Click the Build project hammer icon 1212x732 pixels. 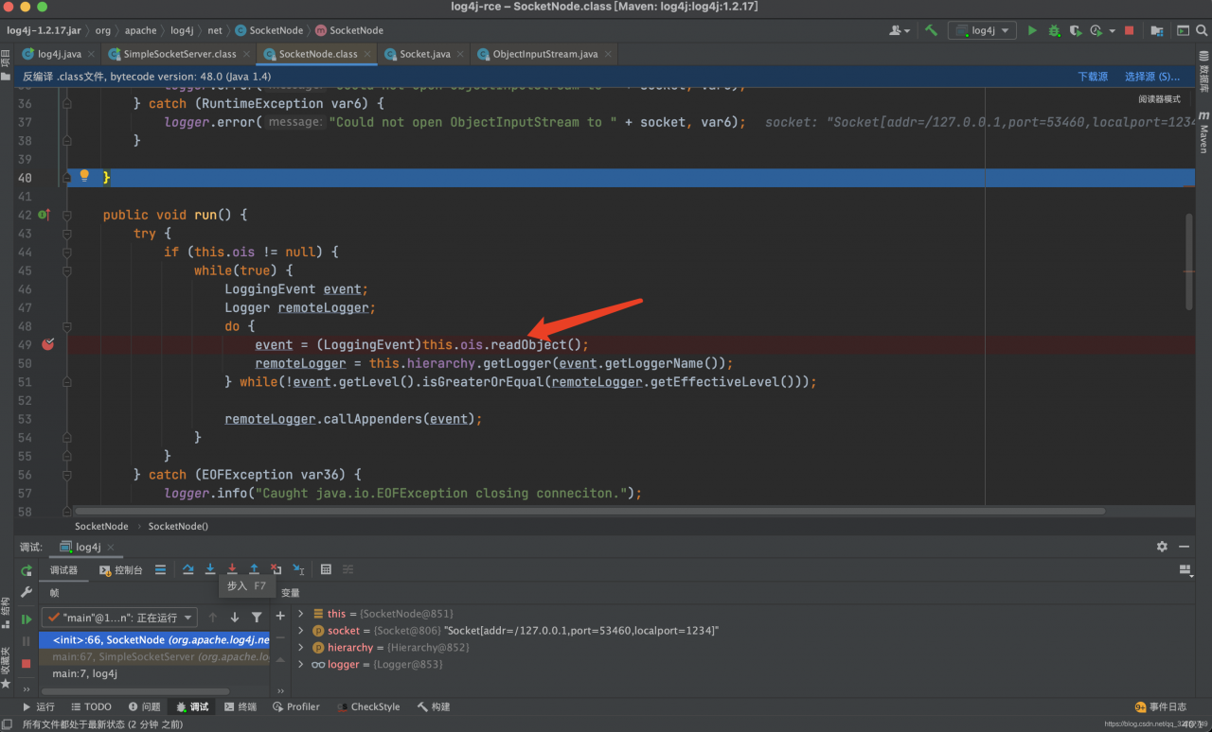point(931,30)
